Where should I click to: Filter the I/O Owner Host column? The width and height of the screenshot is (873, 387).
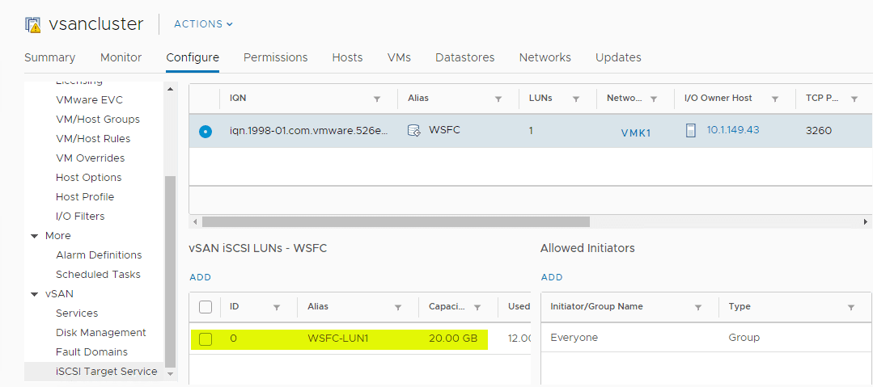pos(775,99)
